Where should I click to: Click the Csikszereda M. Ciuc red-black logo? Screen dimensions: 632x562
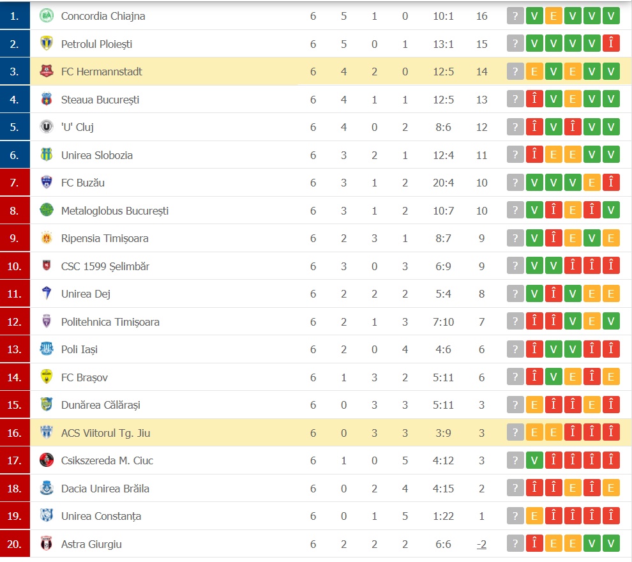47,460
